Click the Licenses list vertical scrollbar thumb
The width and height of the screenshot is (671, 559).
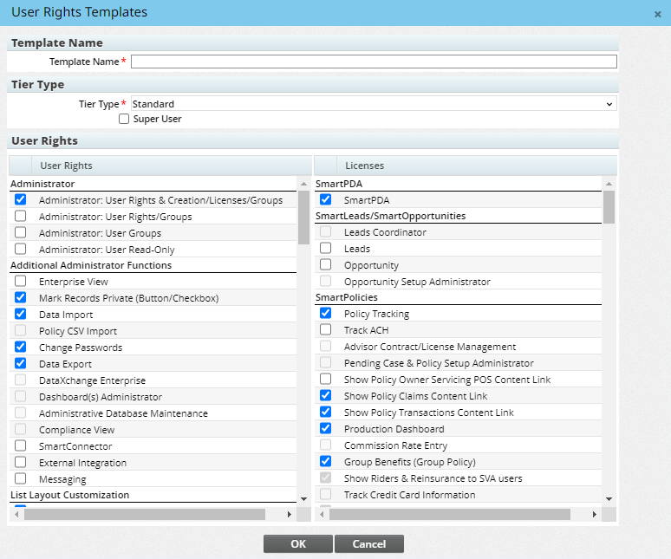[609, 207]
